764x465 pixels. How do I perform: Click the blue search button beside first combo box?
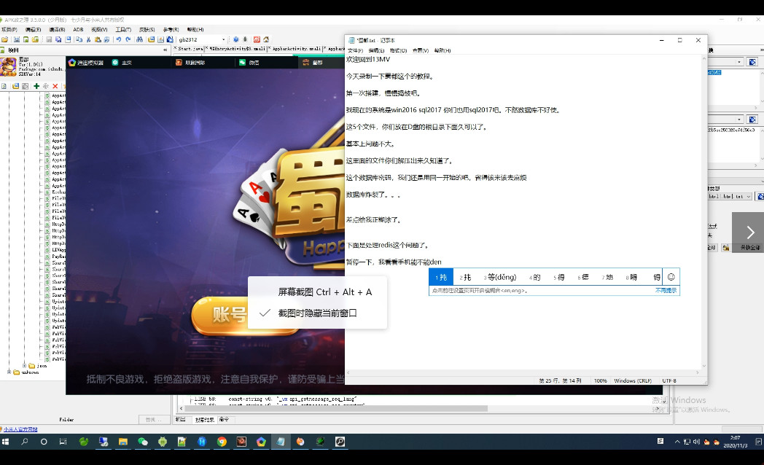(752, 62)
